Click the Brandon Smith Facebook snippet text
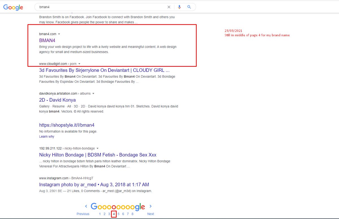Image resolution: width=339 pixels, height=219 pixels. click(107, 19)
